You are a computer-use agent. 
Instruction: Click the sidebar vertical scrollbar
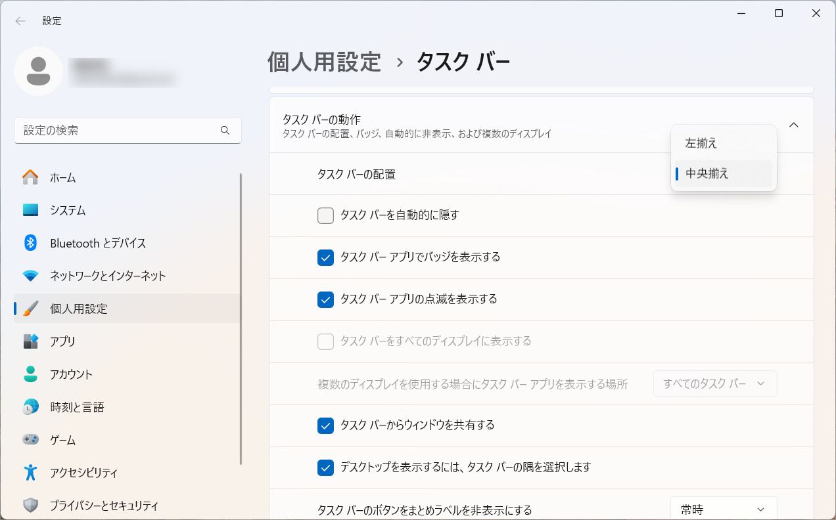tap(241, 319)
